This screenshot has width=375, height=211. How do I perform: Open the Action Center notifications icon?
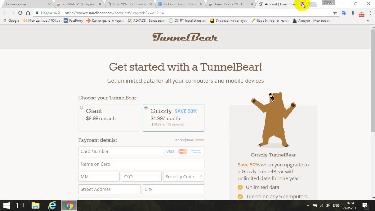tap(365, 205)
